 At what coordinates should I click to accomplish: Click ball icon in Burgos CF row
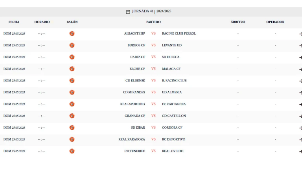72,45
